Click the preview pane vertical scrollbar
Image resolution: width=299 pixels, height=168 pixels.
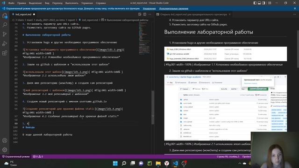(x=298, y=49)
